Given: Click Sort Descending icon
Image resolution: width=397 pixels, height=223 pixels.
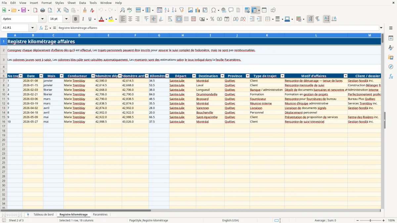Looking at the screenshot, I should (x=174, y=10).
